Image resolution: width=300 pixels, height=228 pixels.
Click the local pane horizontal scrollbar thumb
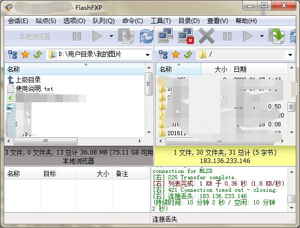click(x=46, y=142)
